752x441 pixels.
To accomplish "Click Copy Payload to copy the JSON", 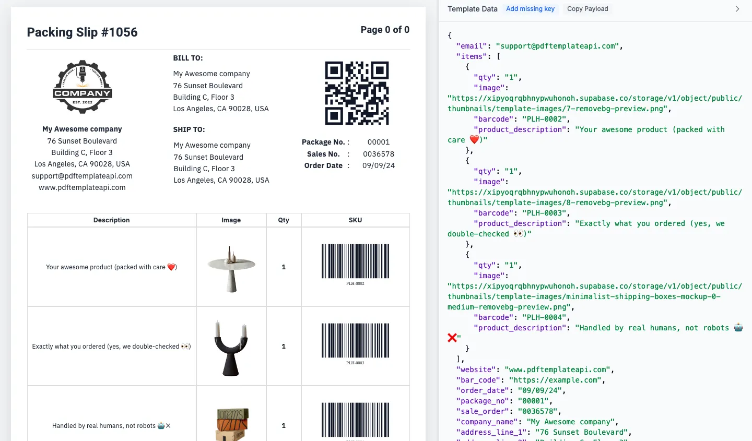I will (587, 8).
